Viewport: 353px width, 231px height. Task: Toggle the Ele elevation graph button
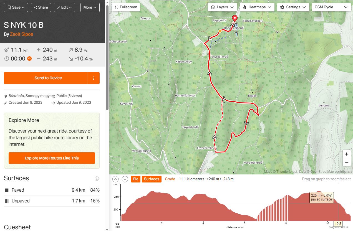[136, 179]
